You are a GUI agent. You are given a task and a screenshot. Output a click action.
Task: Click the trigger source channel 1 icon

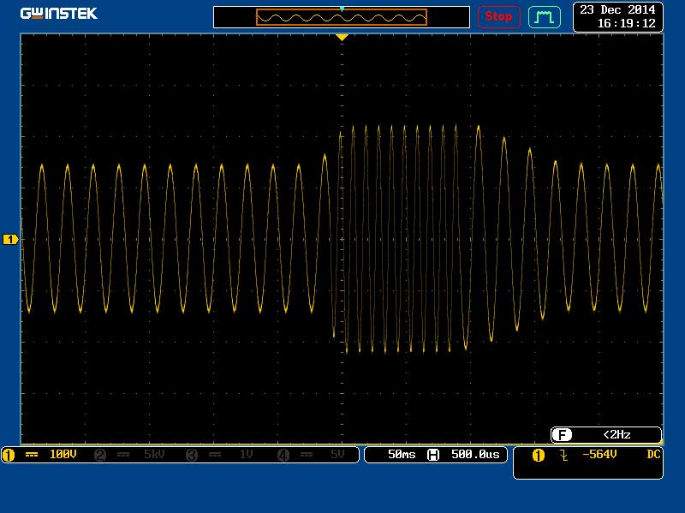click(x=539, y=455)
